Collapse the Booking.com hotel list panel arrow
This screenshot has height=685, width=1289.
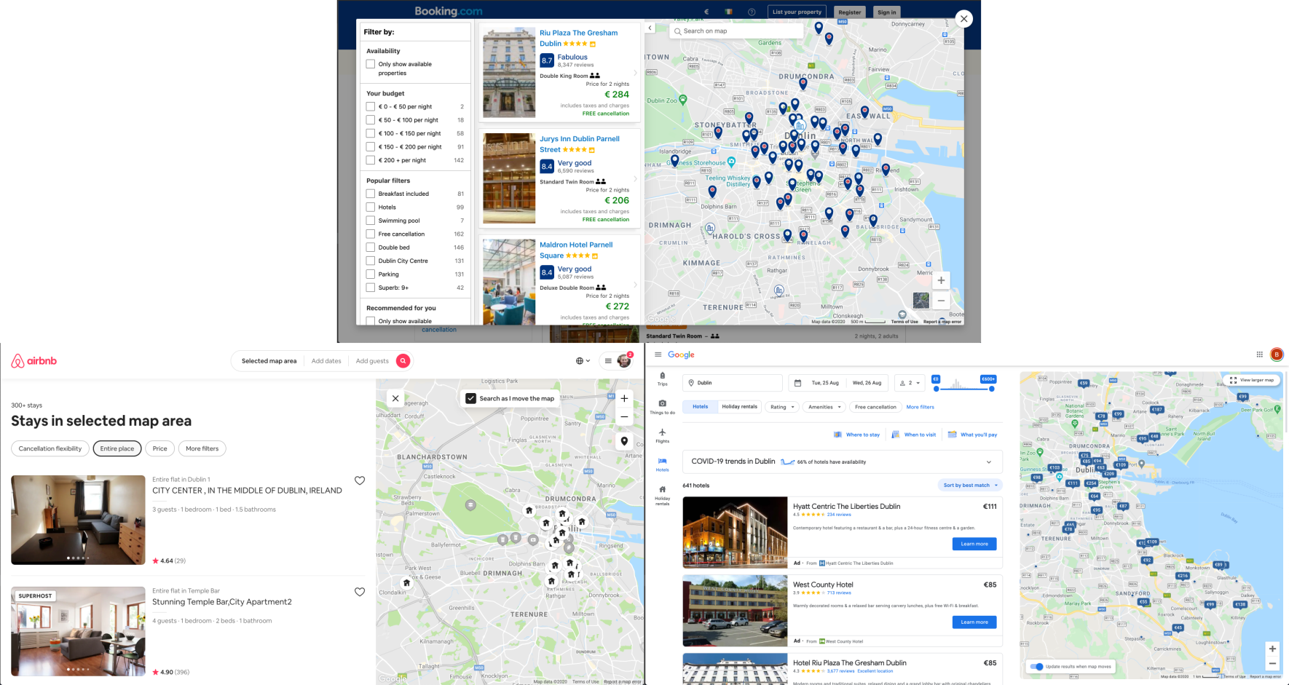pyautogui.click(x=650, y=28)
